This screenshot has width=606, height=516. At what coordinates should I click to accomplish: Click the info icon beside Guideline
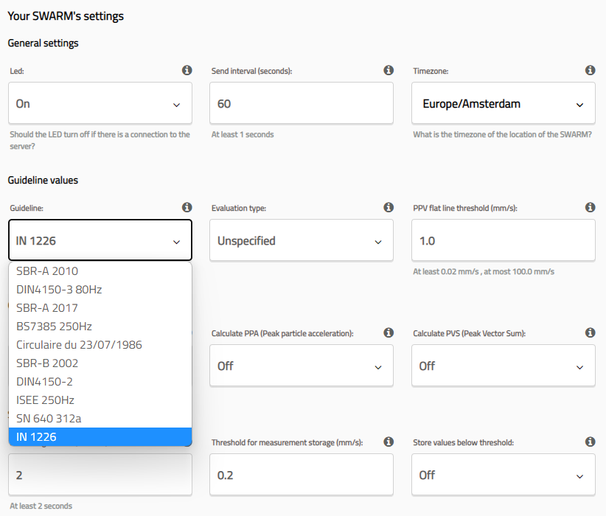pos(187,208)
